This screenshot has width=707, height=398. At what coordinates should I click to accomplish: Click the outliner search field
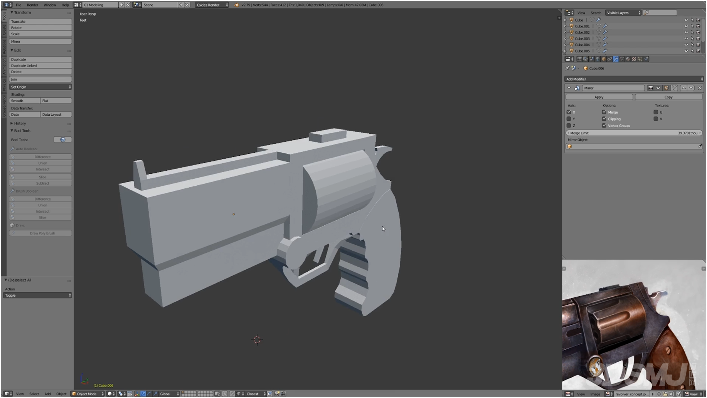(660, 13)
